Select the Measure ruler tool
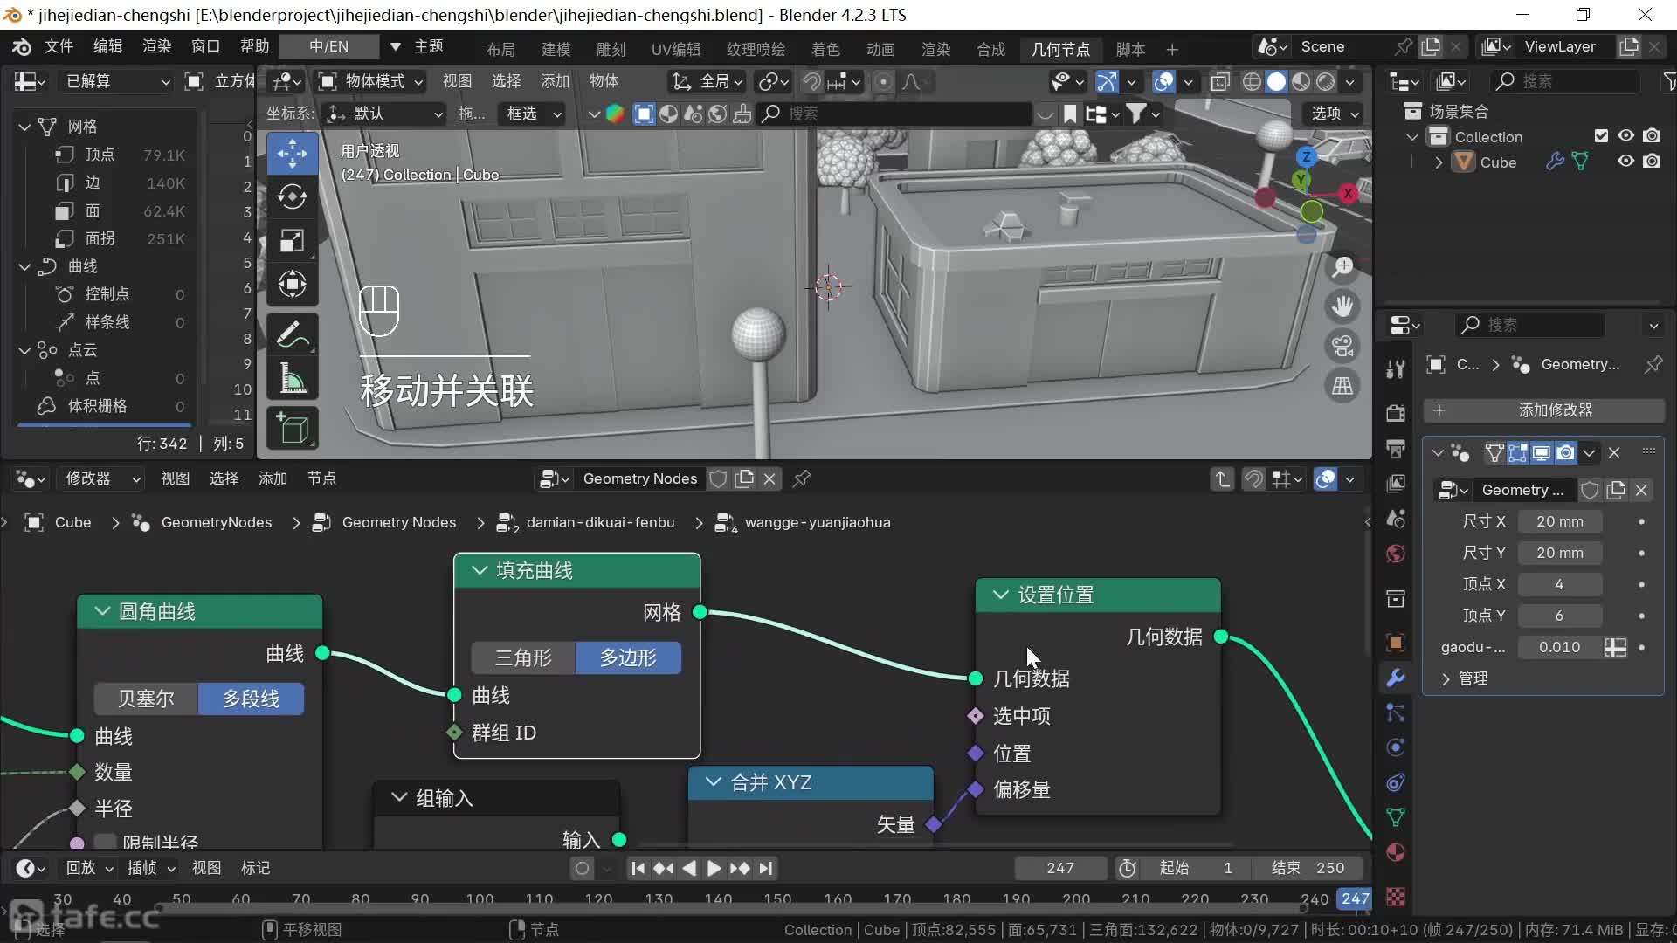The height and width of the screenshot is (943, 1677). [x=292, y=379]
